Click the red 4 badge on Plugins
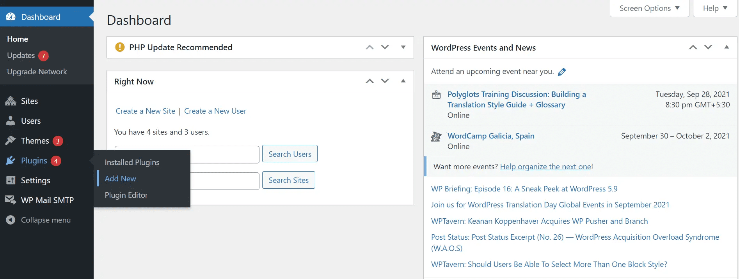Image resolution: width=739 pixels, height=279 pixels. coord(56,161)
